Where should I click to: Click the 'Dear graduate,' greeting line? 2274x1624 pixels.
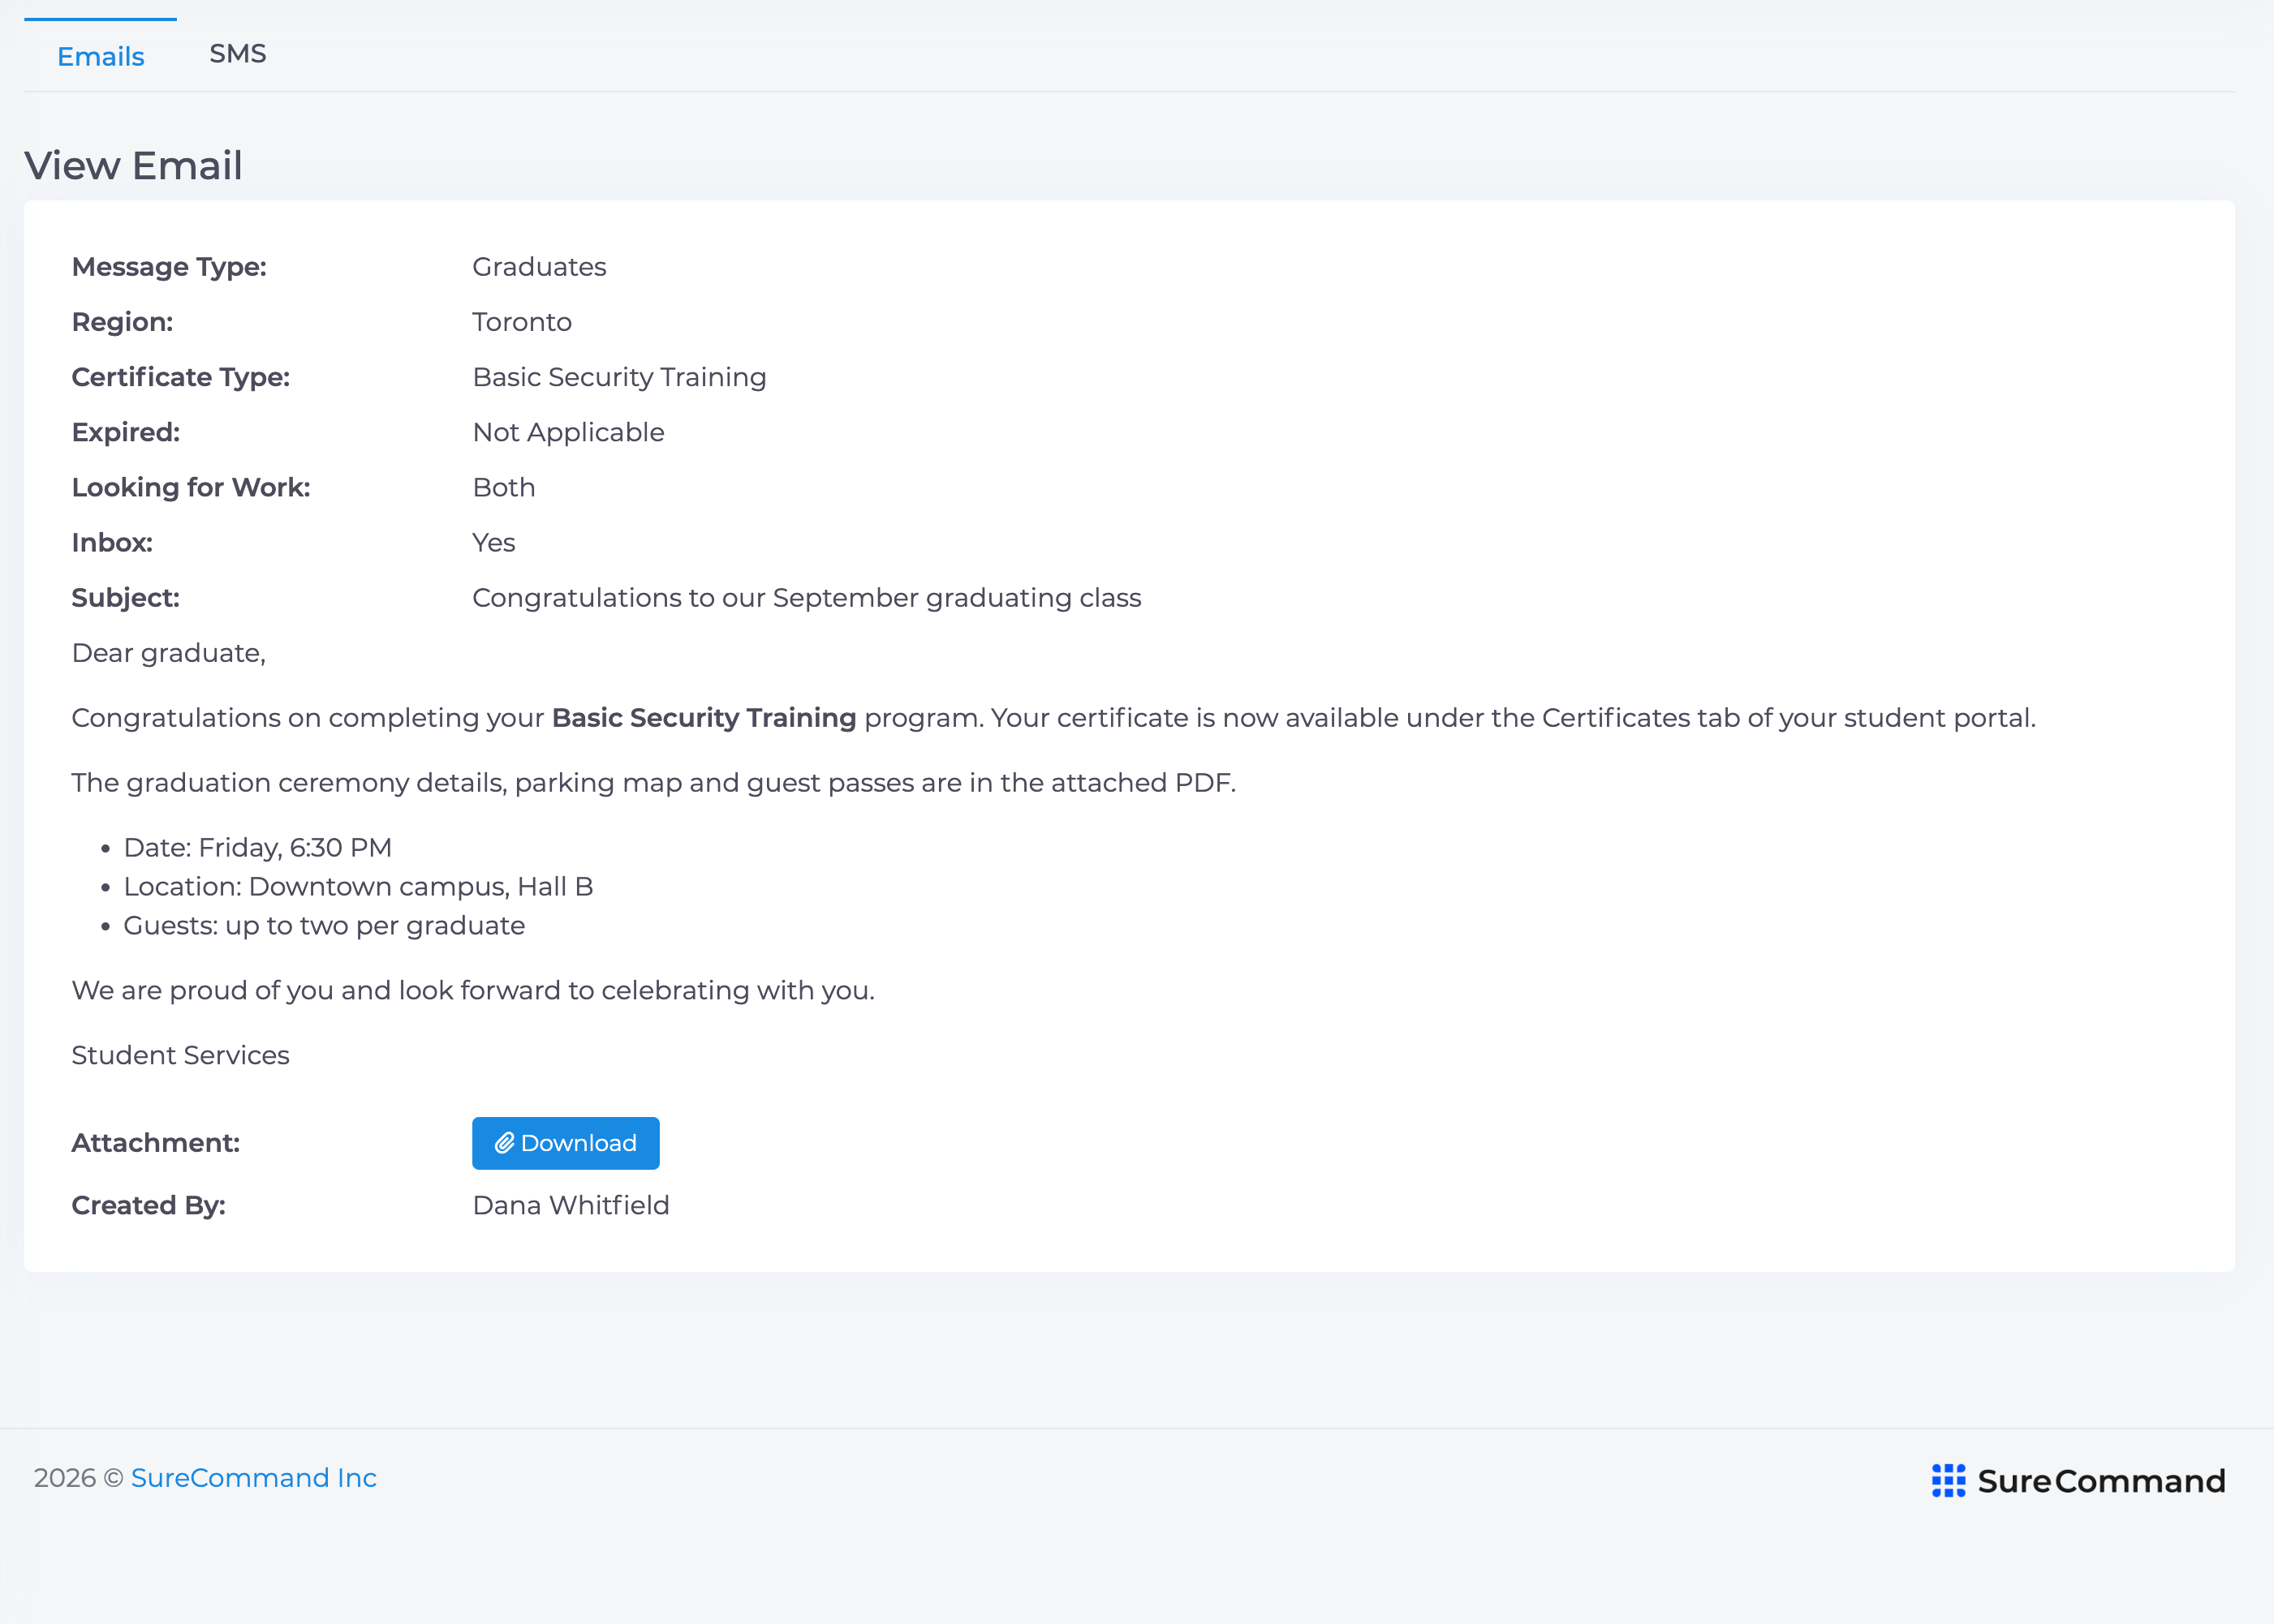[x=169, y=653]
